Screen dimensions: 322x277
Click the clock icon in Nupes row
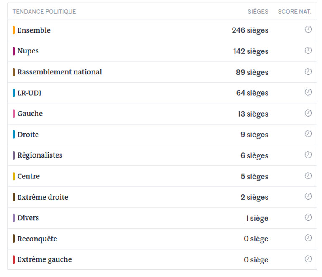pyautogui.click(x=308, y=51)
